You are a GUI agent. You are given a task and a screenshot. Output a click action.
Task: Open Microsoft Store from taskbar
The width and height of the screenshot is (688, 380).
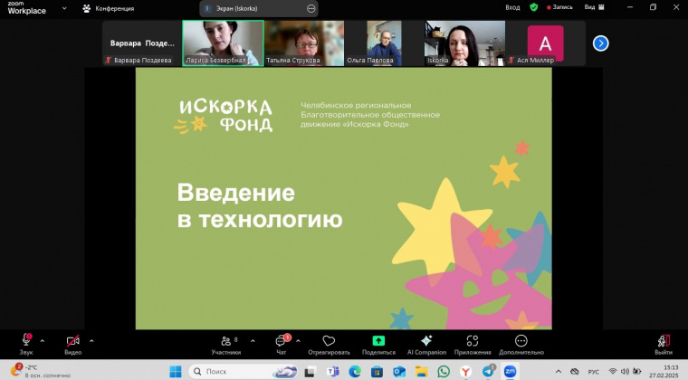point(377,372)
